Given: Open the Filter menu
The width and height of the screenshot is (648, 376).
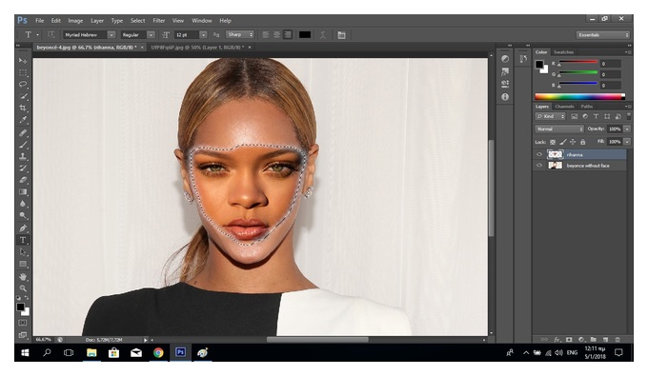Looking at the screenshot, I should pos(159,20).
